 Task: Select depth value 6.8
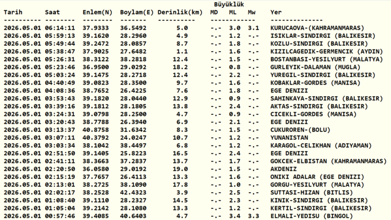click(182, 145)
